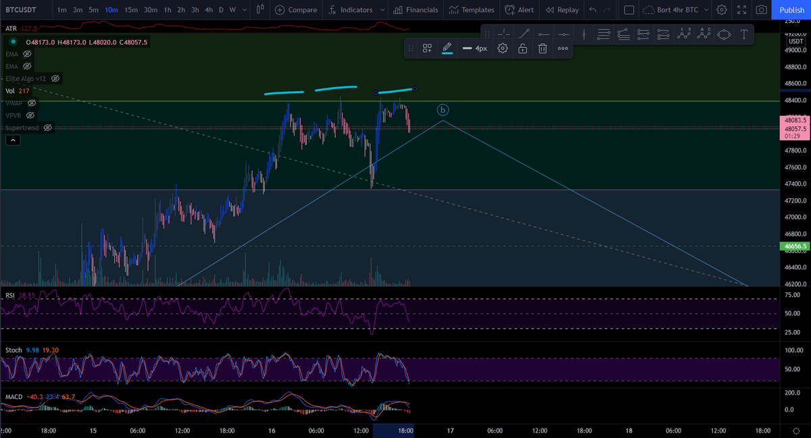
Task: Open drawing settings gear in floating toolbar
Action: click(502, 49)
